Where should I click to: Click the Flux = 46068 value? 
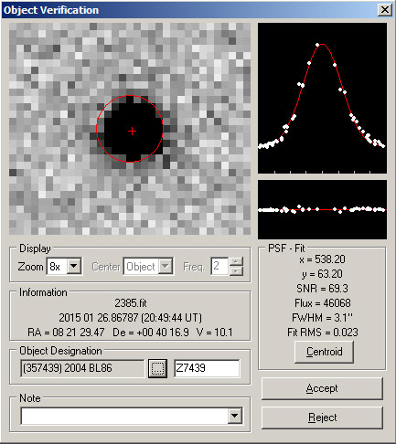coord(322,303)
